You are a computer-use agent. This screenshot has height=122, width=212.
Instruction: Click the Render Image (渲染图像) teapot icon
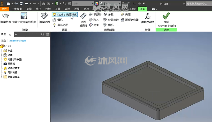click(5, 16)
